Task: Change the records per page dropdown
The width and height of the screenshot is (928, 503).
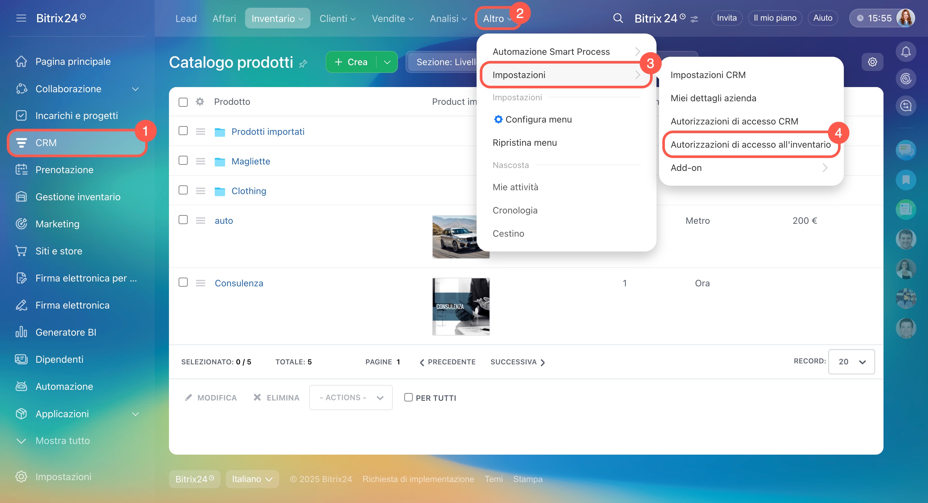Action: click(x=851, y=362)
